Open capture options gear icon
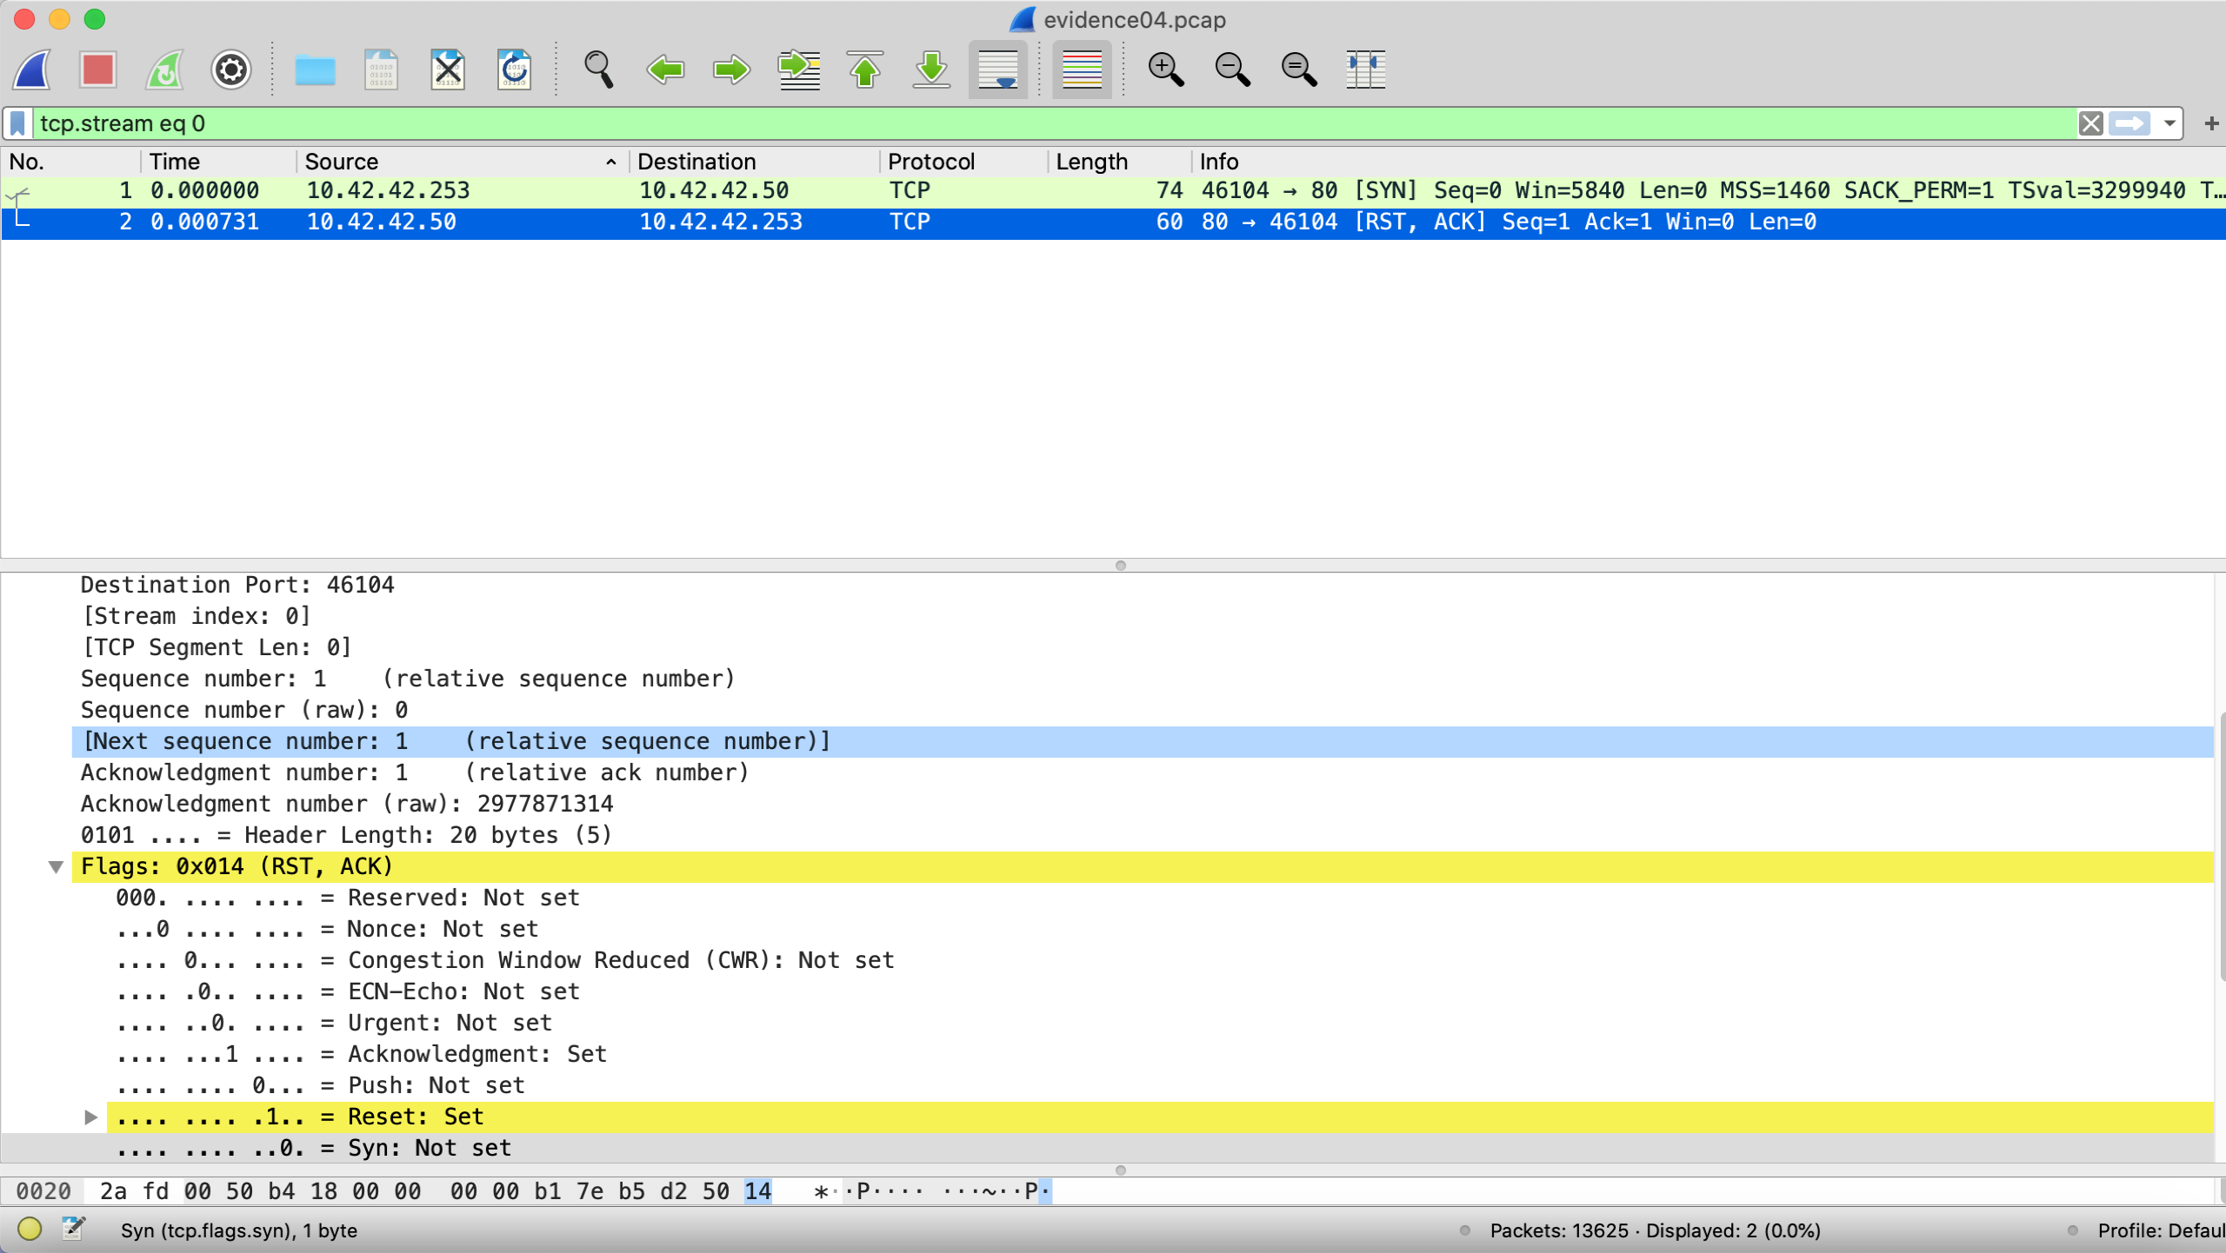 [230, 70]
